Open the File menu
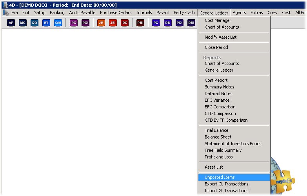307x196 pixels. point(15,13)
